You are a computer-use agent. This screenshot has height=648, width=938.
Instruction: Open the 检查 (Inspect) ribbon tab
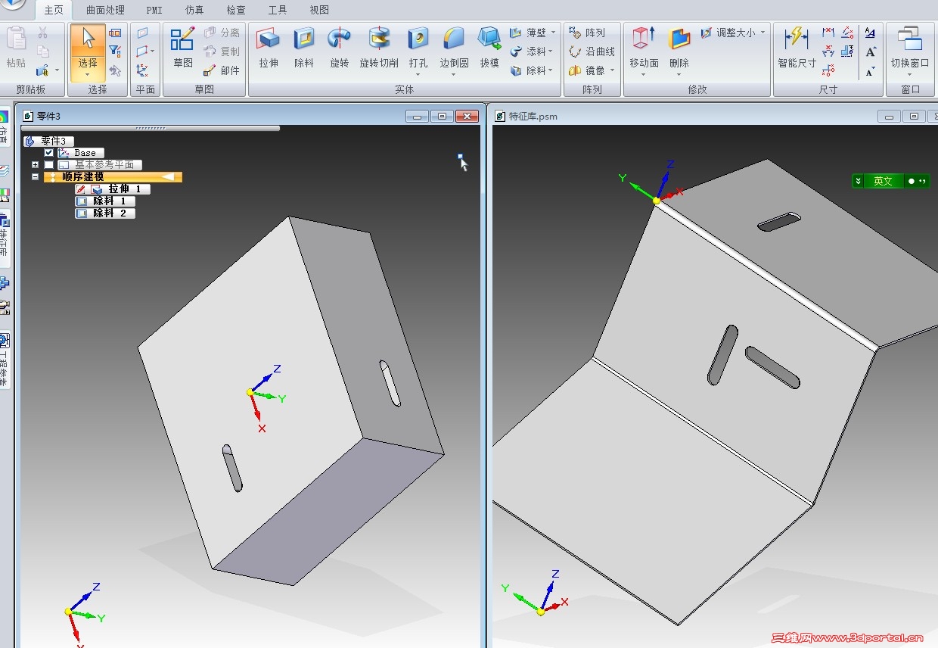[x=236, y=10]
